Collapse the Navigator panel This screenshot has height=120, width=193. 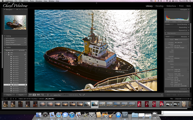(4, 9)
